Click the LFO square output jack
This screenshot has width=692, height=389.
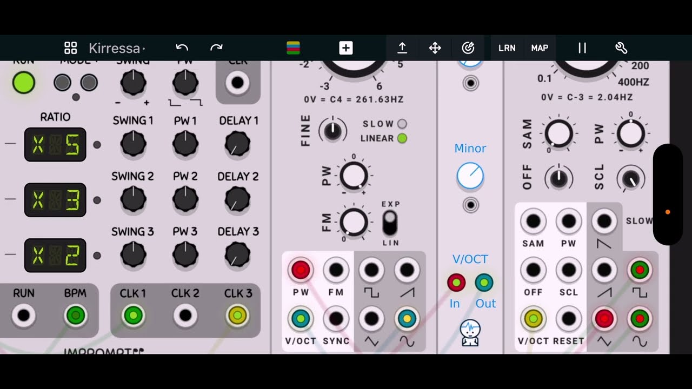[640, 270]
